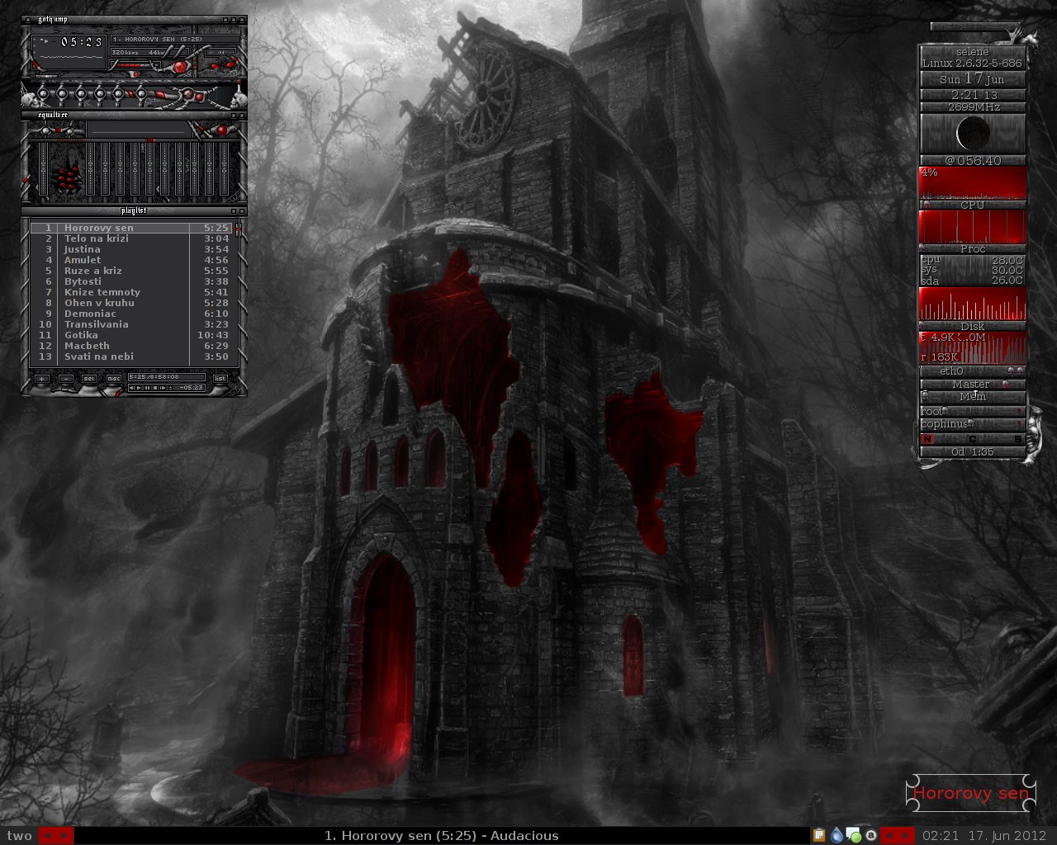The width and height of the screenshot is (1057, 845).
Task: Select playlist track Gotika
Action: coord(132,335)
